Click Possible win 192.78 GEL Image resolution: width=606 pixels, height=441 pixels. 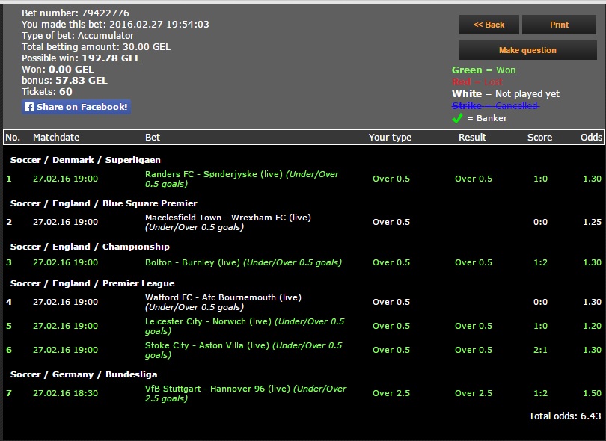tap(81, 58)
